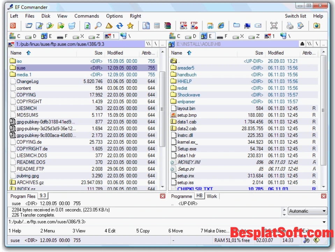Click the blue sync arrows icon
Viewport: 335px width, 252px height.
pos(119,25)
